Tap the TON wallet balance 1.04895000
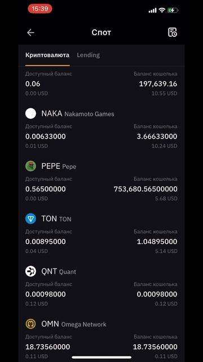The height and width of the screenshot is (362, 203). pos(157,242)
